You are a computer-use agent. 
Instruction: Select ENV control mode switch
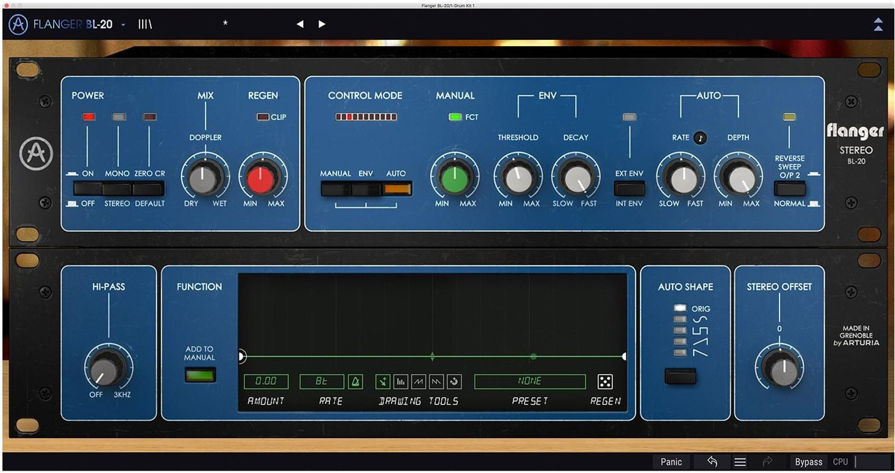pos(366,189)
